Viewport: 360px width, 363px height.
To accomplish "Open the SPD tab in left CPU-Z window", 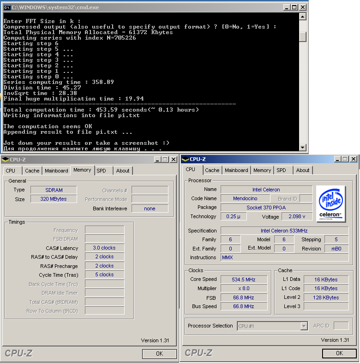I will click(103, 171).
